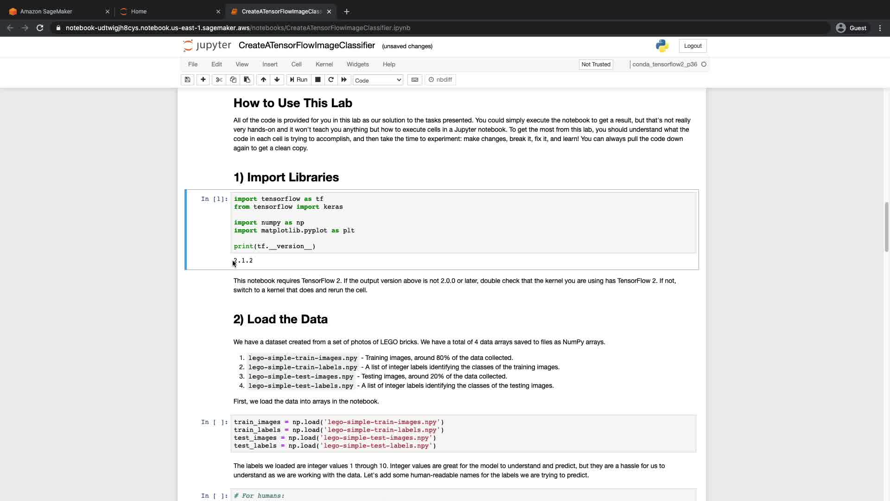The image size is (890, 501).
Task: Click the Logout button
Action: [693, 46]
